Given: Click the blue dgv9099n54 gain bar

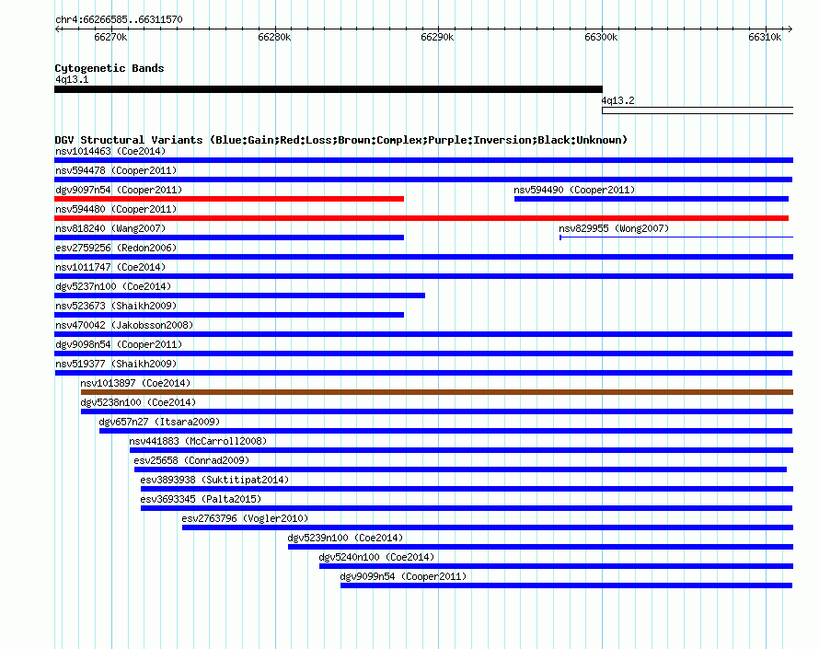Looking at the screenshot, I should coord(567,585).
